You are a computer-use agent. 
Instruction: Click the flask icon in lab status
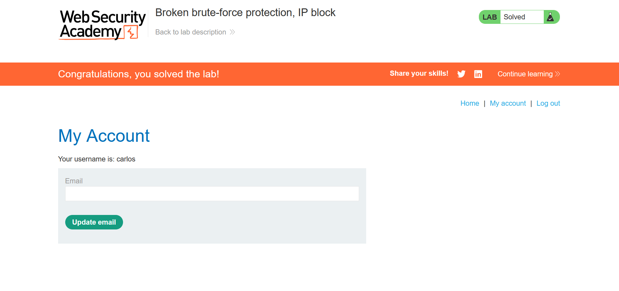551,17
